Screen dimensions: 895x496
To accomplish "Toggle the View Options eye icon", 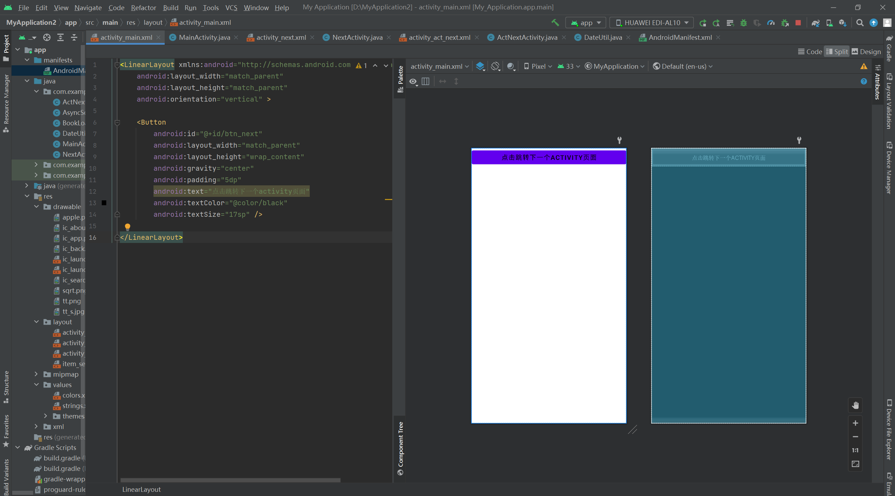I will pos(413,81).
